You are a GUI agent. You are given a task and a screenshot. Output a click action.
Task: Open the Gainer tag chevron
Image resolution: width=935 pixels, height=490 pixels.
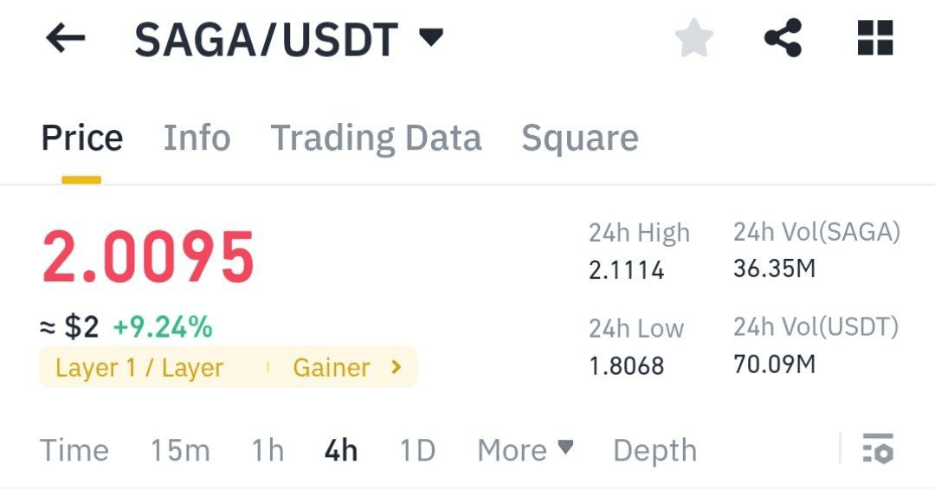[x=396, y=367]
